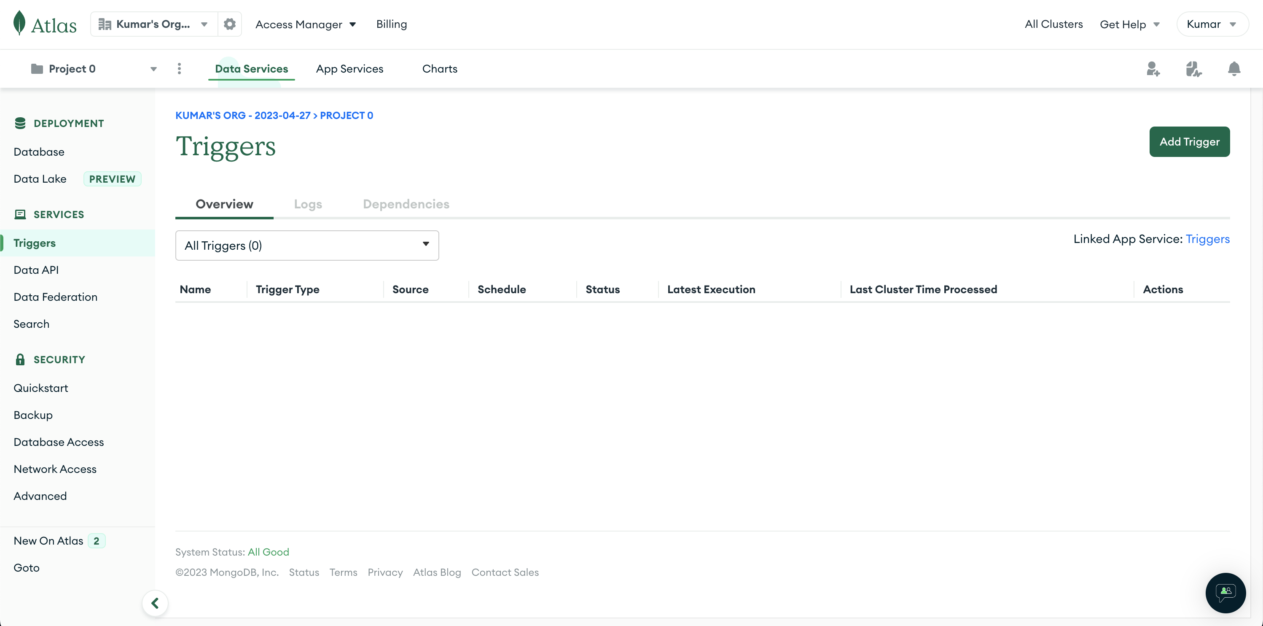Screen dimensions: 1263x626
Task: Open All Triggers (0) filter dropdown
Action: click(307, 246)
